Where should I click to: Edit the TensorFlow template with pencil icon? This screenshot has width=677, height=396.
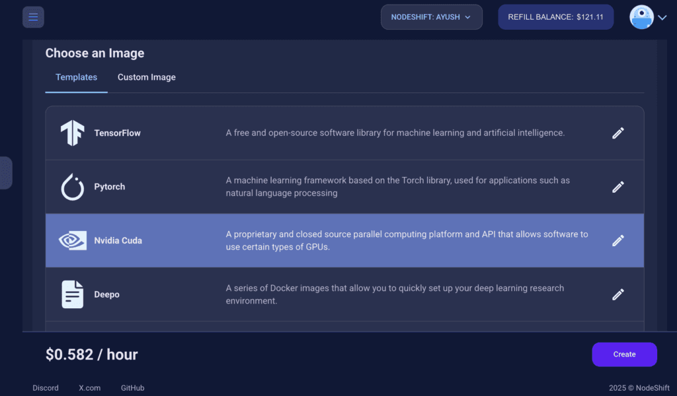[617, 133]
